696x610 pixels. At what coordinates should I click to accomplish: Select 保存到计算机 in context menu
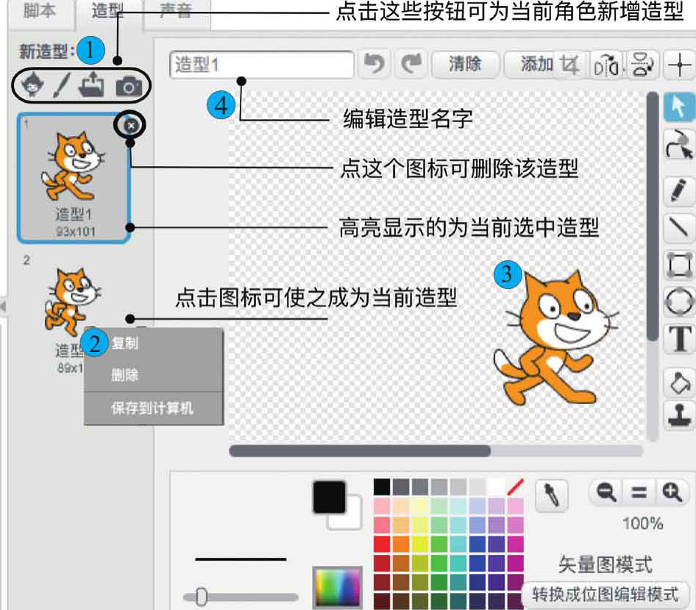coord(152,408)
